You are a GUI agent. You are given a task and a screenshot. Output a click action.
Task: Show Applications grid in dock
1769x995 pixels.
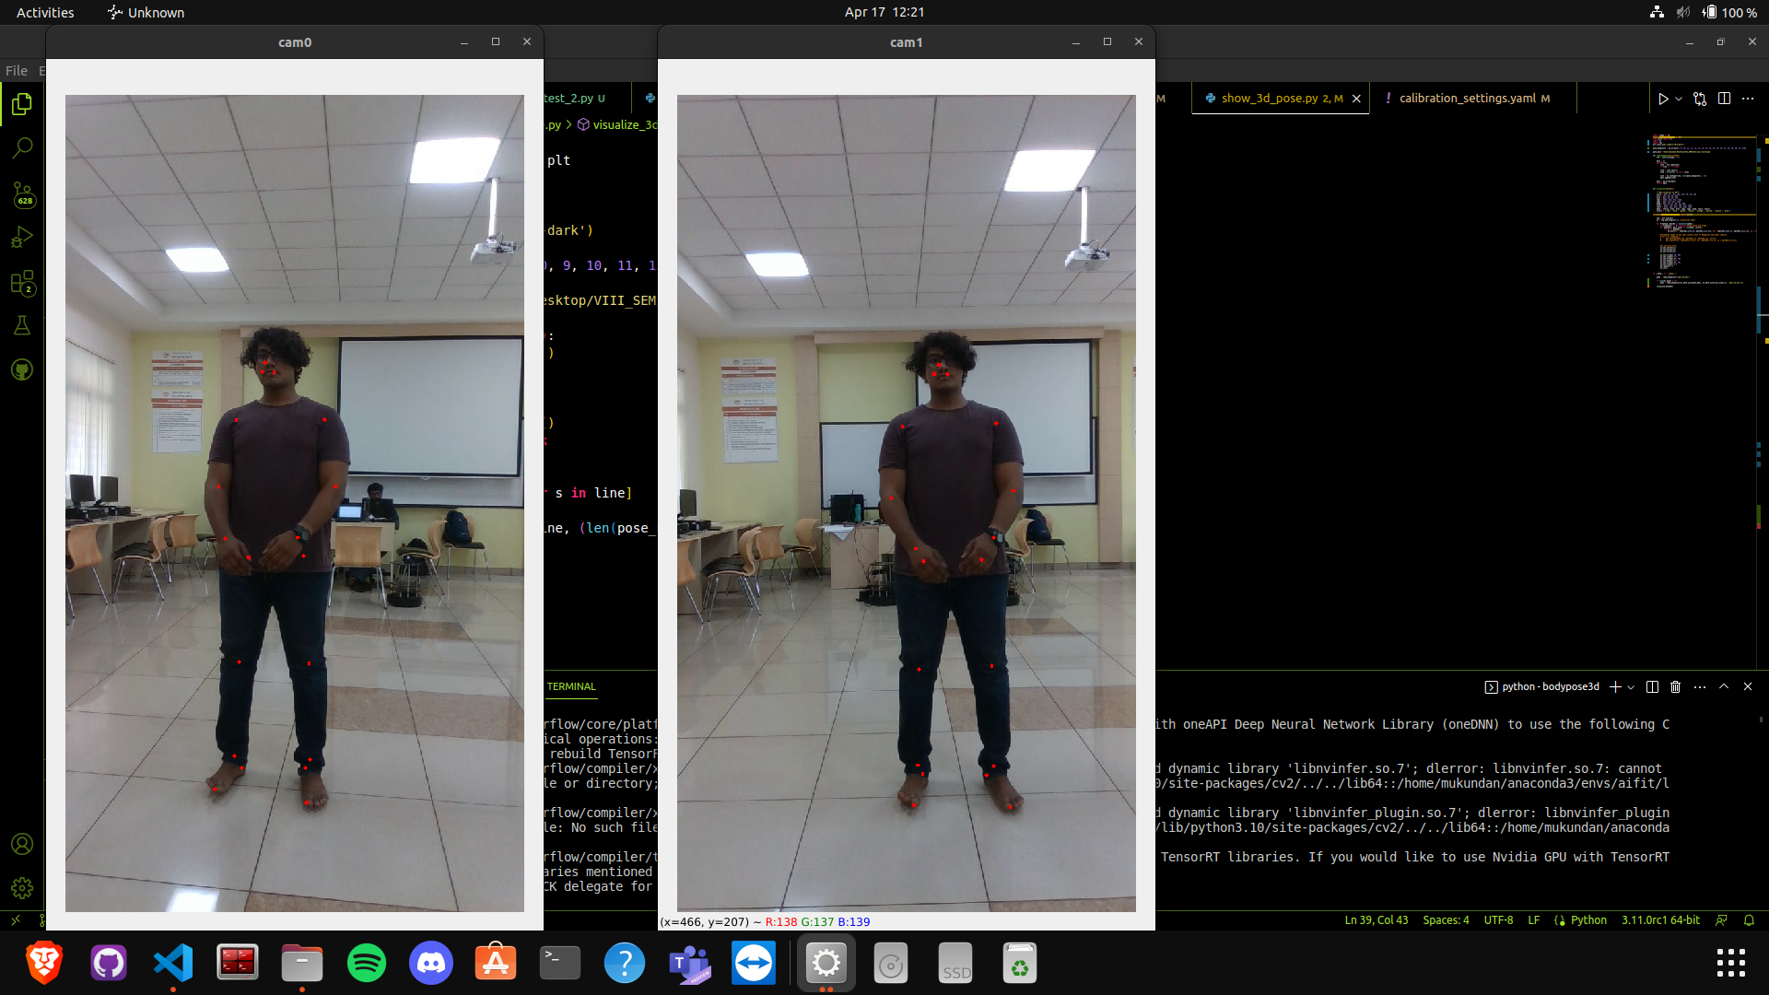point(1731,964)
